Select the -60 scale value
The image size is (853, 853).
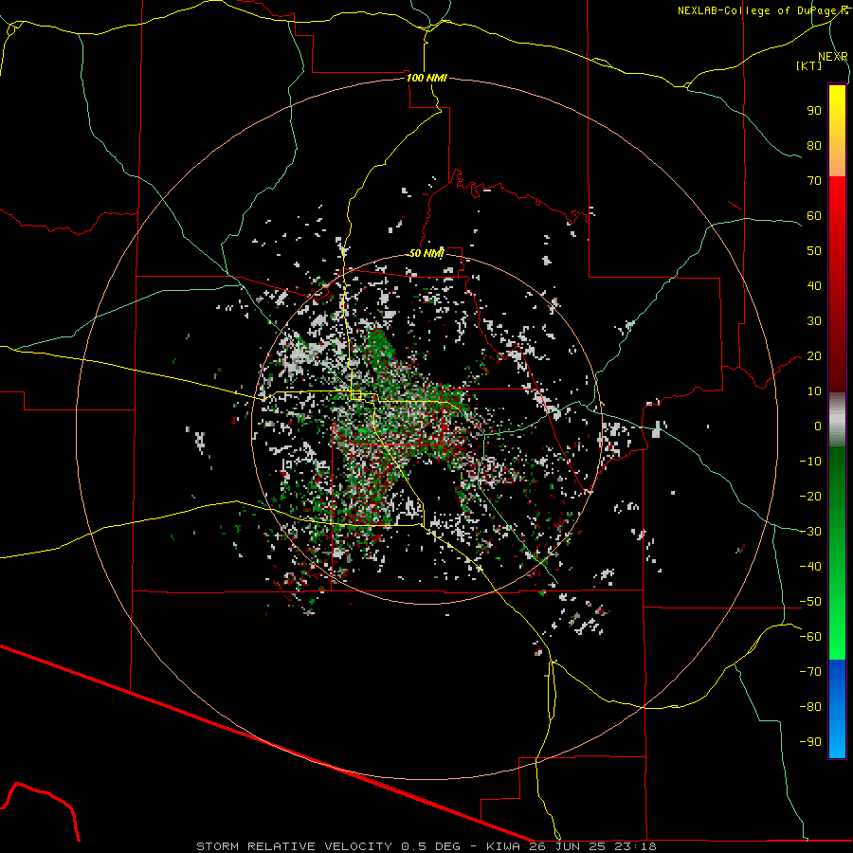(x=810, y=637)
